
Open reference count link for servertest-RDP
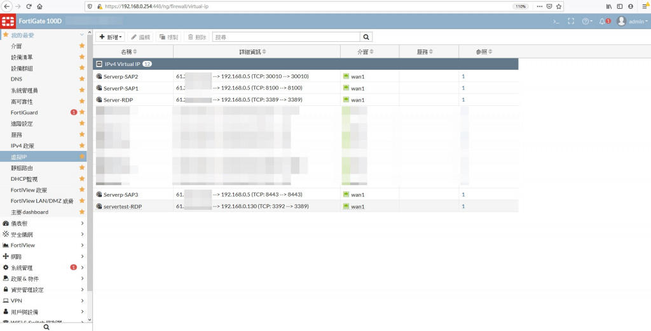pos(463,206)
